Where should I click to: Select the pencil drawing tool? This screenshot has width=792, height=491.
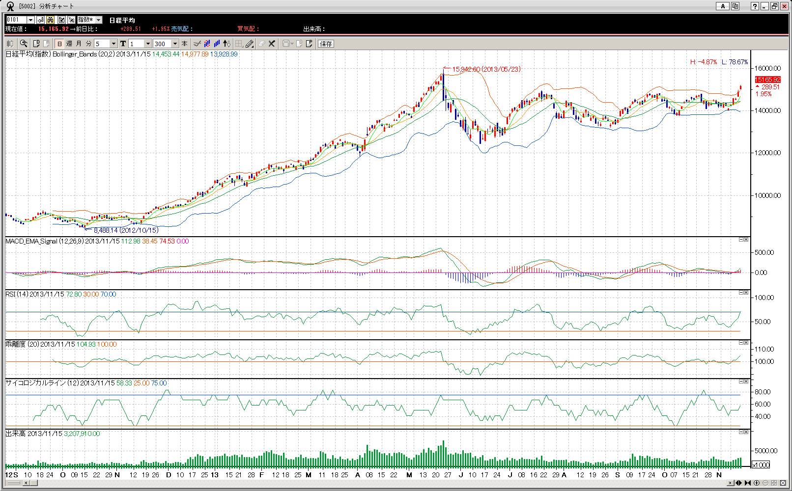coord(250,44)
